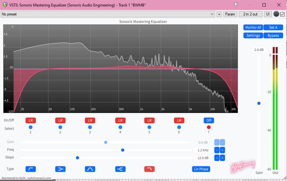Click the wet/dry mix knob

tap(276, 14)
